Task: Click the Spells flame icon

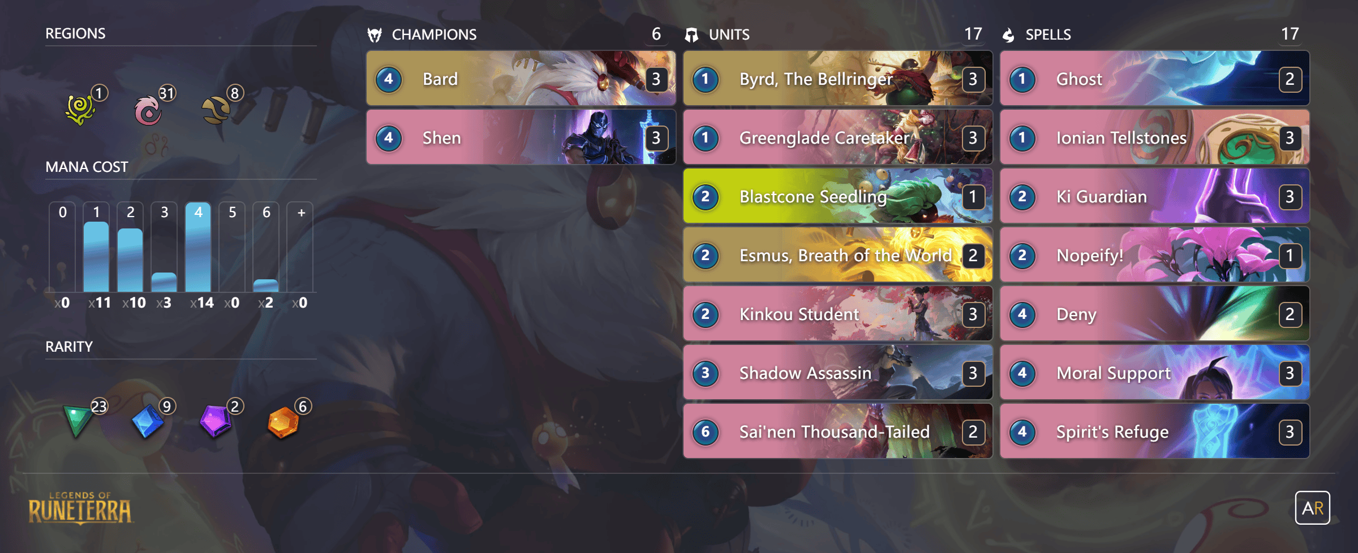Action: [x=1008, y=35]
